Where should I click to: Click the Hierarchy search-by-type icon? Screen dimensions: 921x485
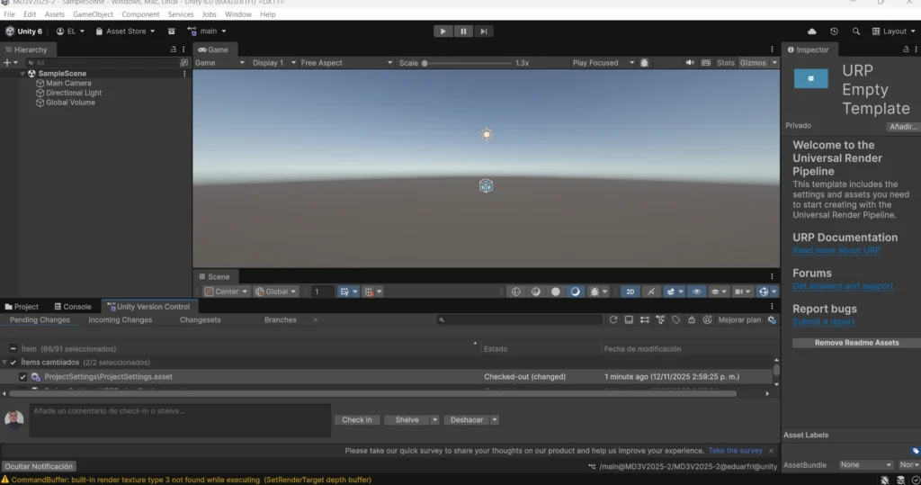coord(183,62)
